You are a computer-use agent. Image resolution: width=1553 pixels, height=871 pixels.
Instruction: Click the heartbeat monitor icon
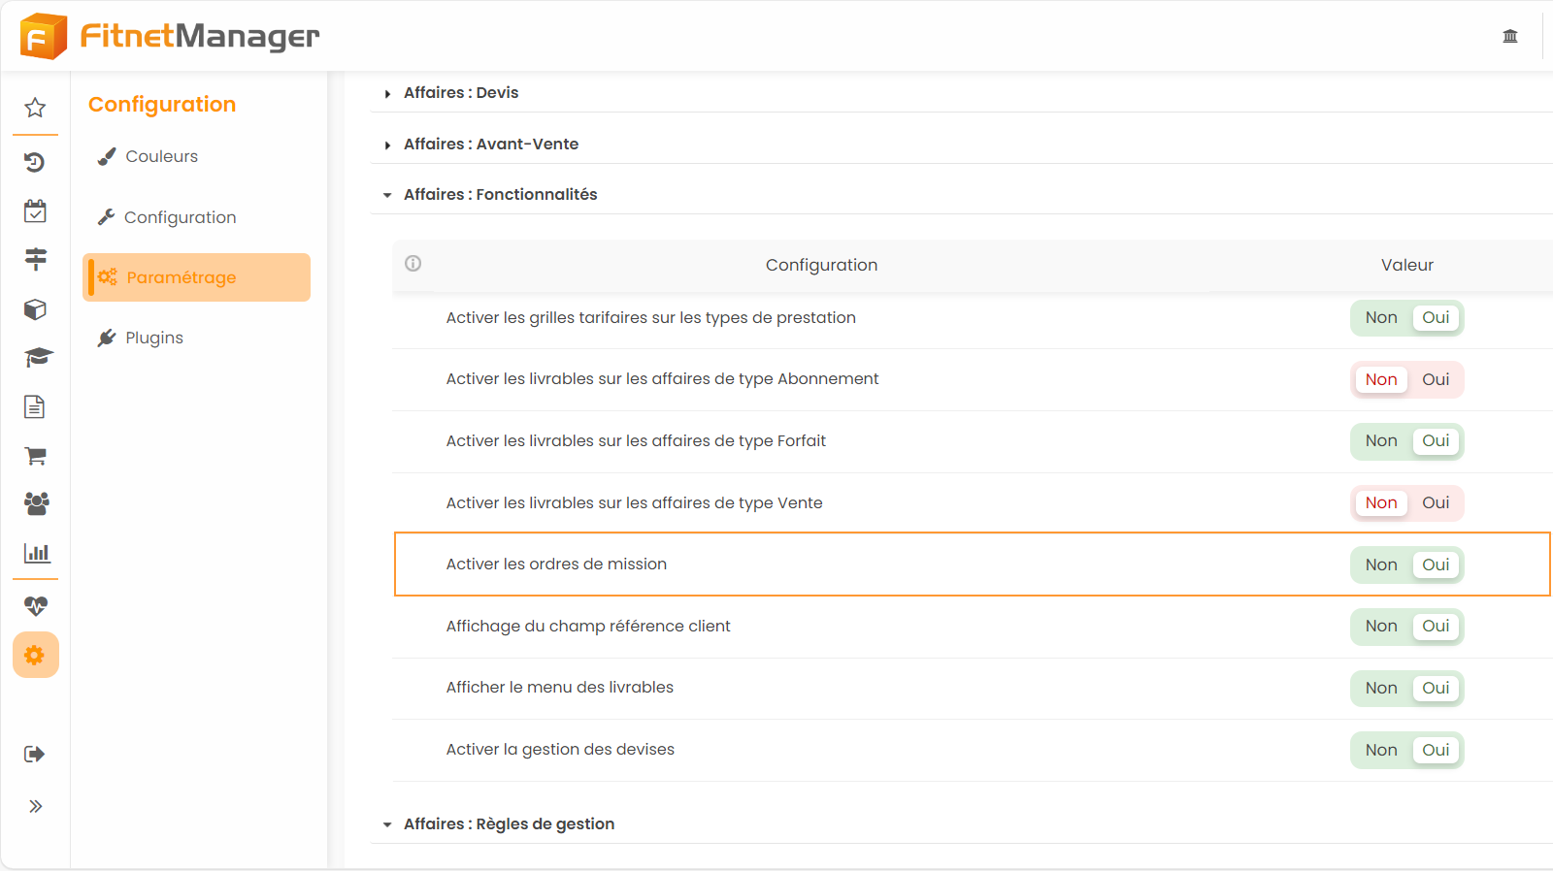tap(36, 606)
